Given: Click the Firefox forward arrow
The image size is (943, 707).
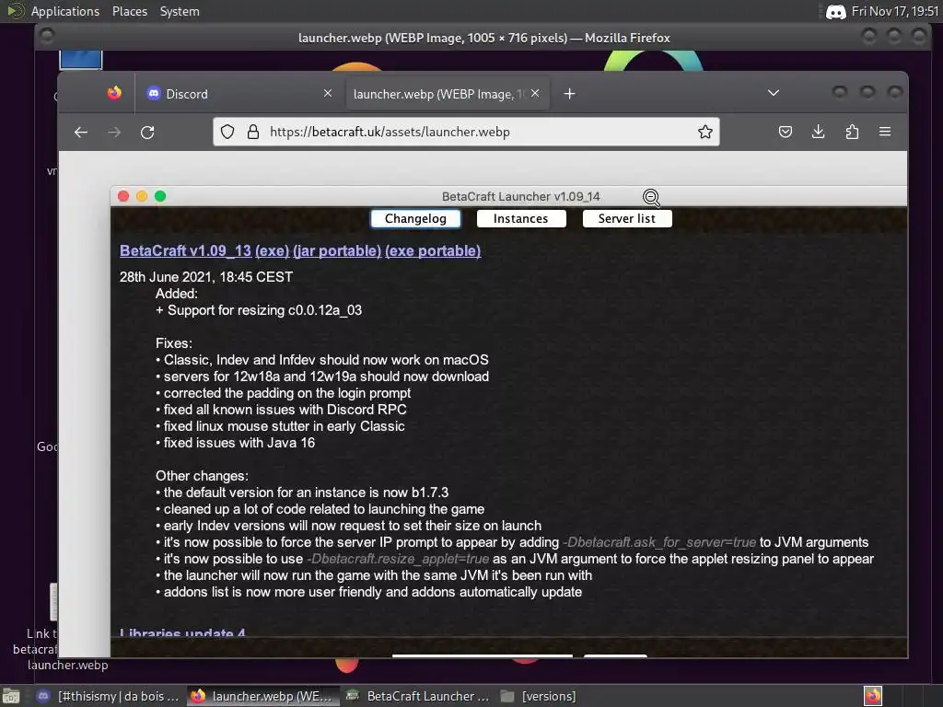Looking at the screenshot, I should [x=114, y=133].
